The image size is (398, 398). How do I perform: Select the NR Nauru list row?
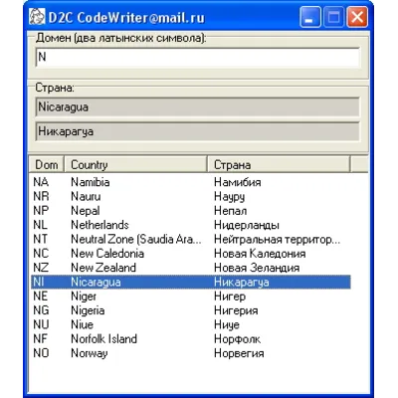191,196
